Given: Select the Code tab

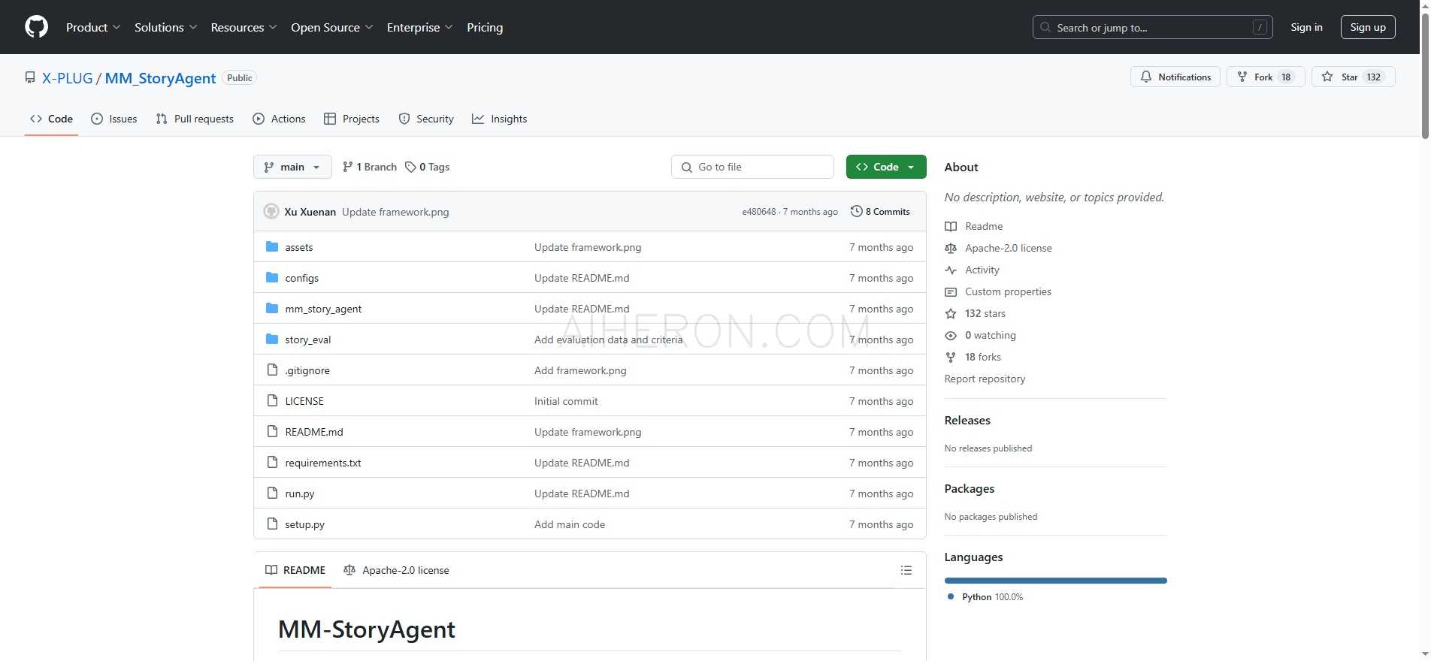Looking at the screenshot, I should coord(51,119).
